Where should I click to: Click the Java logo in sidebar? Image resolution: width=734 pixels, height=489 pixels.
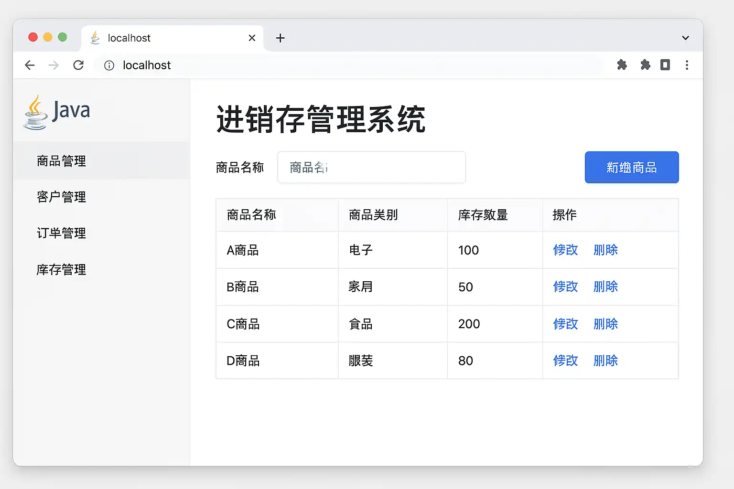click(x=56, y=112)
